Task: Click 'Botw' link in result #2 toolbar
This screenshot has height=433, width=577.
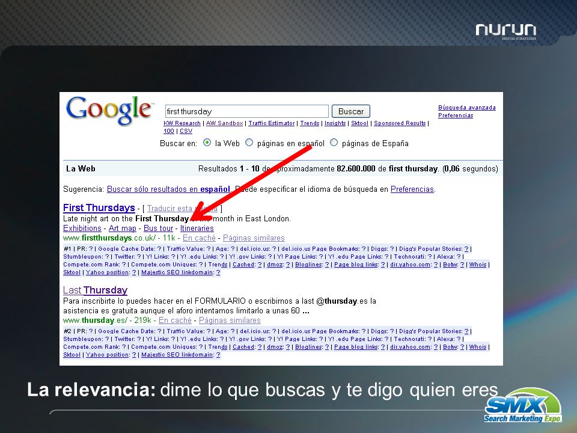Action: coord(450,347)
